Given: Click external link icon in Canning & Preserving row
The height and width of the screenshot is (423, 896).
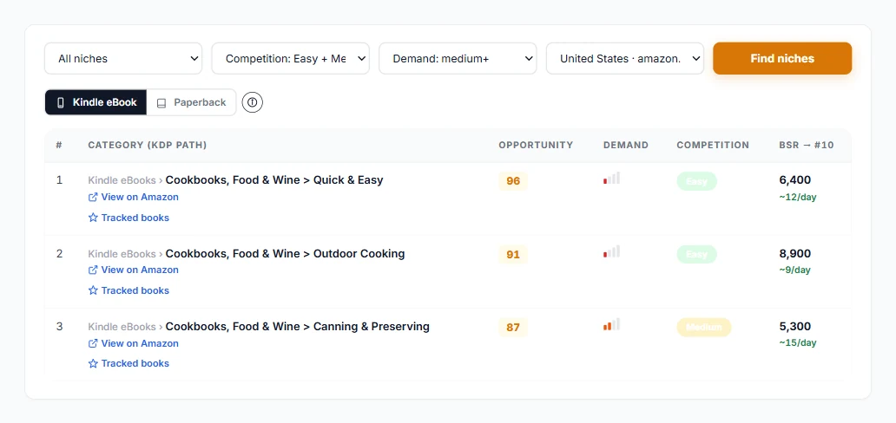Looking at the screenshot, I should 93,343.
